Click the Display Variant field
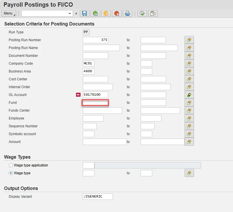The image size is (233, 212). click(98, 197)
